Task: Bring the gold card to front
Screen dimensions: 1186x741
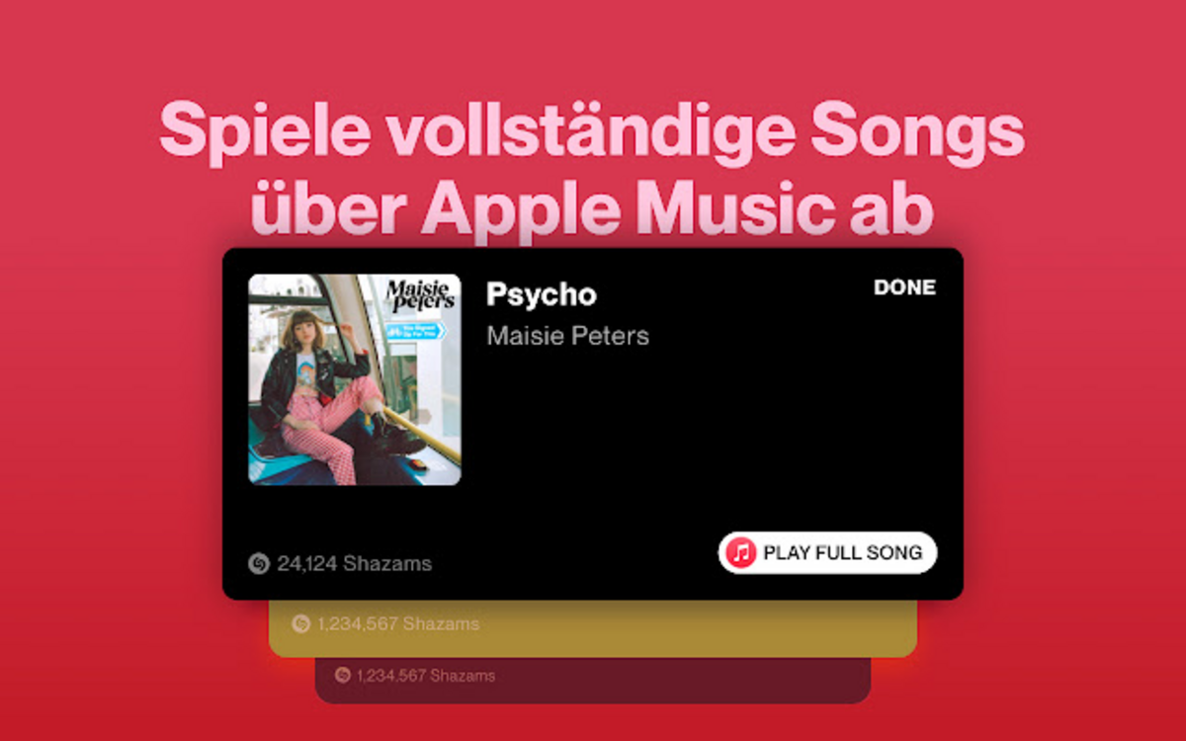Action: [x=593, y=628]
